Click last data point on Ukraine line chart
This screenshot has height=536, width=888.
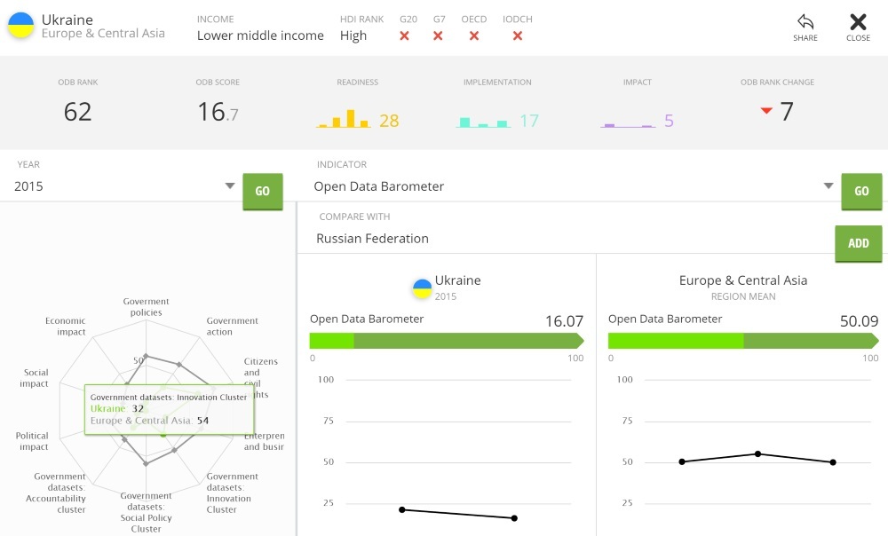(x=514, y=518)
